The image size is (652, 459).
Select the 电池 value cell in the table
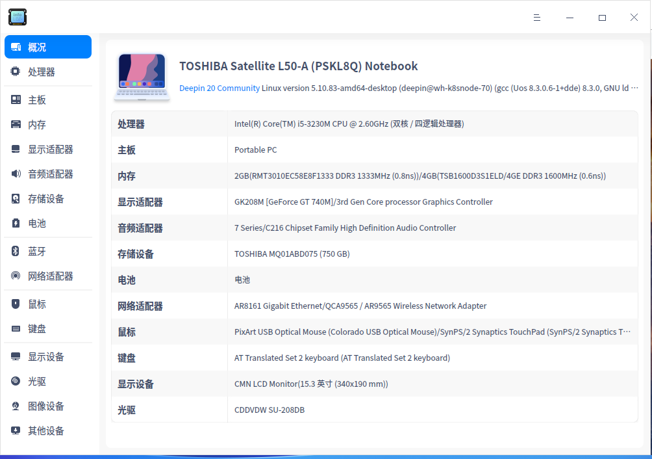(242, 280)
